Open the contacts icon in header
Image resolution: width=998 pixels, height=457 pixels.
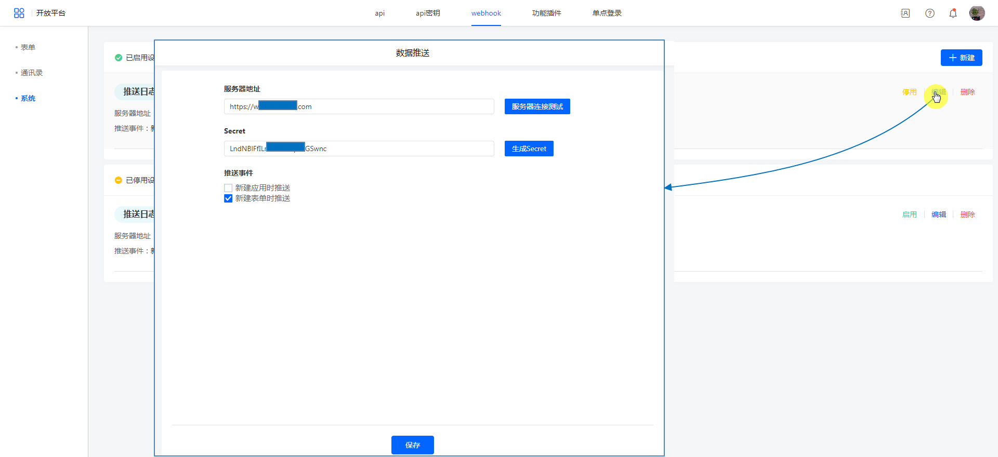905,14
